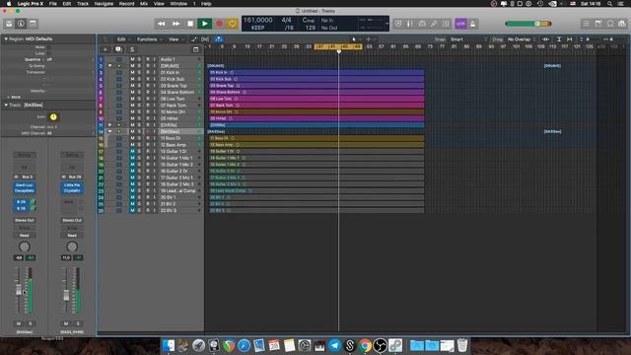Open the Library panel
Image resolution: width=631 pixels, height=355 pixels.
9,24
